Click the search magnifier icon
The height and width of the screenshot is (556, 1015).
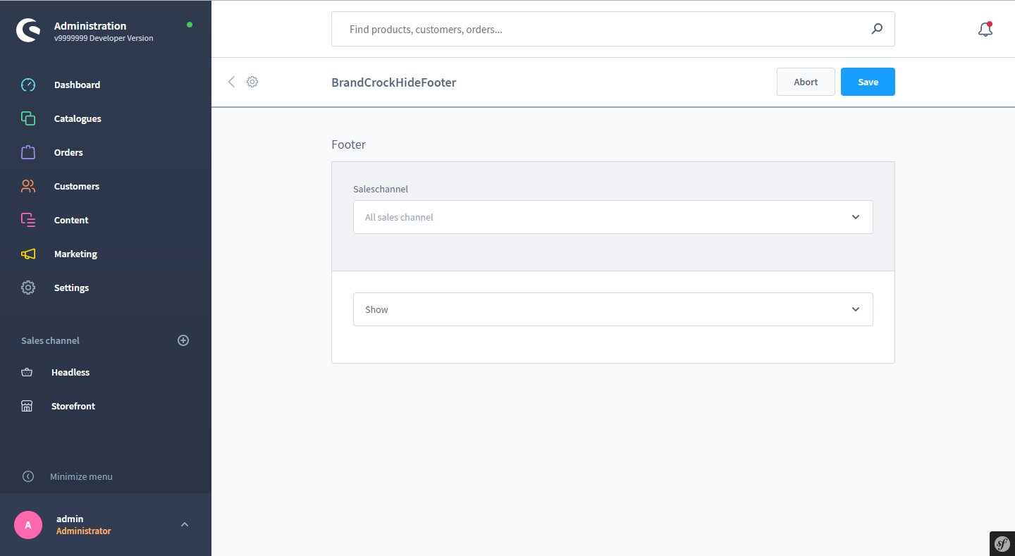coord(877,29)
